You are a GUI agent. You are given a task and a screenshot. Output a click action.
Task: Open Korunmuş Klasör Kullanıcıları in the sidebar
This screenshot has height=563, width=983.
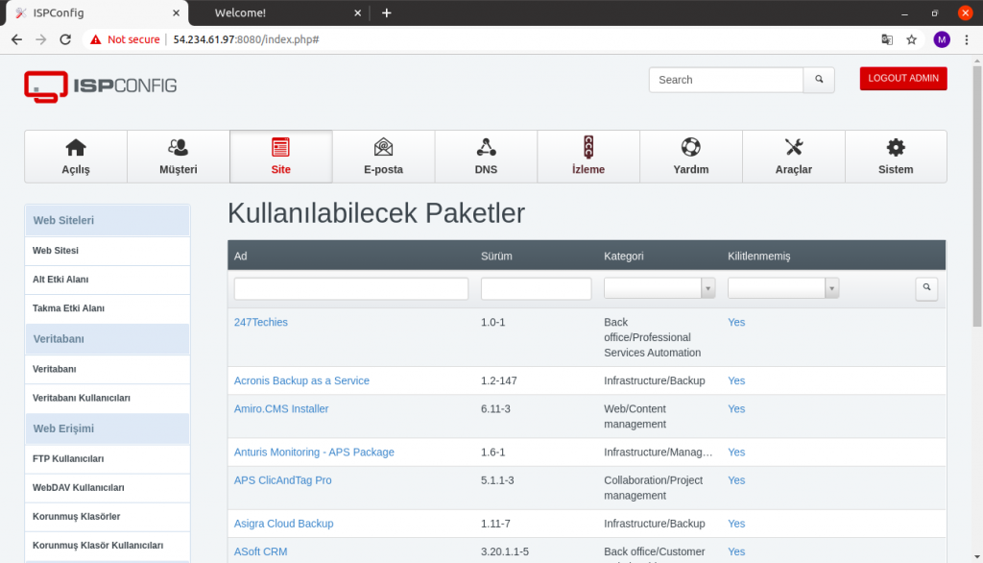(x=108, y=546)
